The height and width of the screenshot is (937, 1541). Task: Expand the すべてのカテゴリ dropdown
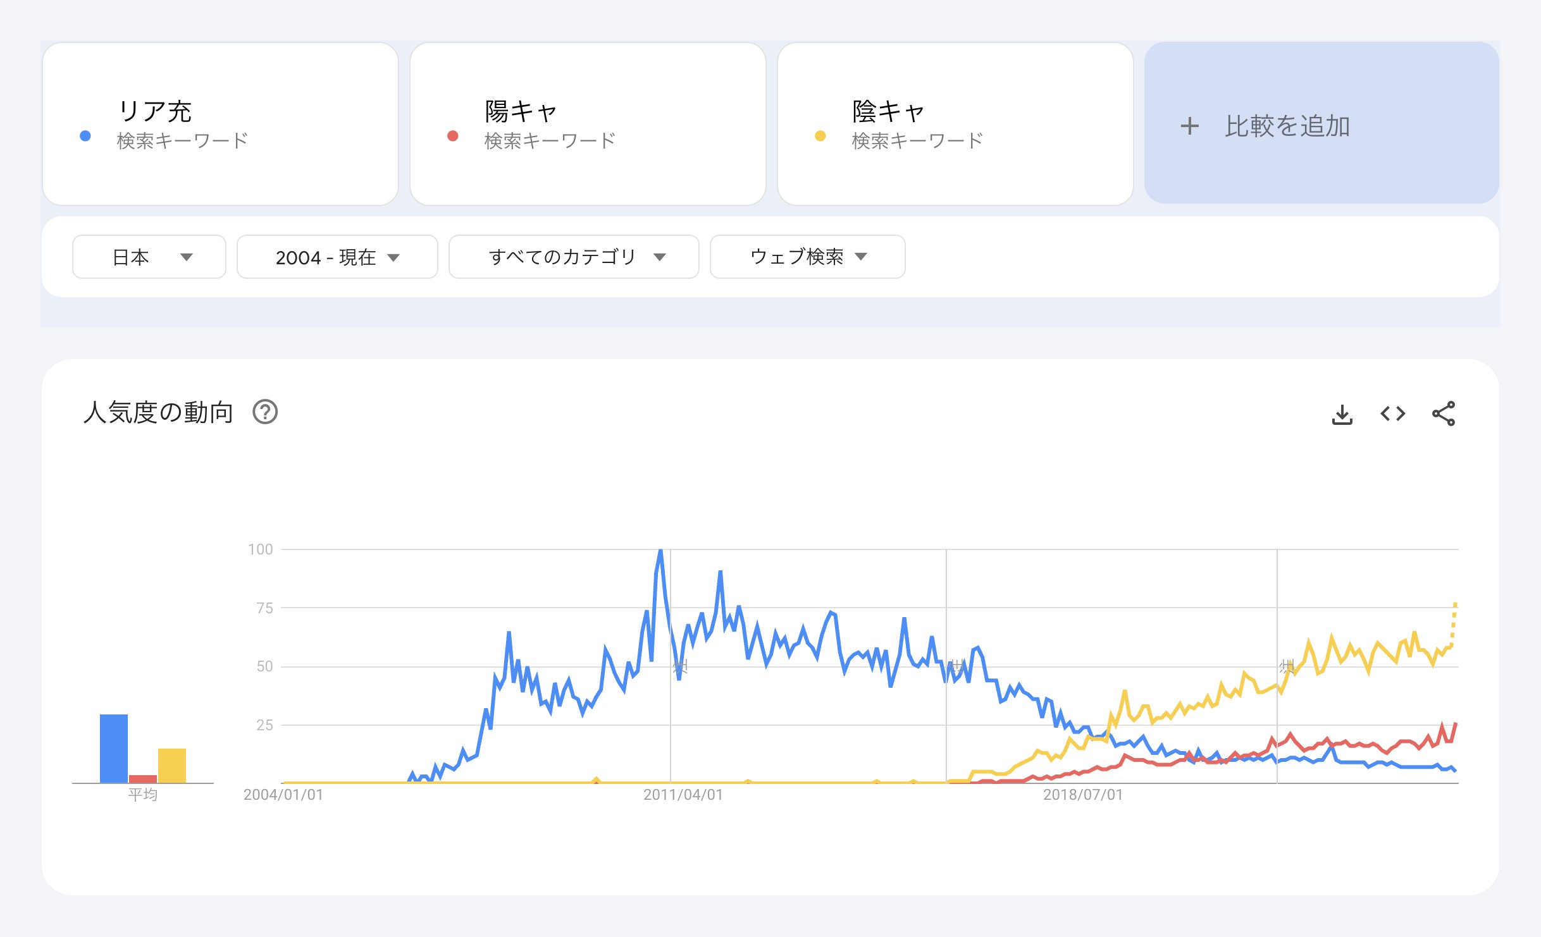574,257
